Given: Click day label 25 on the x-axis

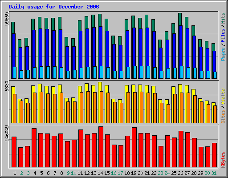Looking at the screenshot, I should [174, 173].
